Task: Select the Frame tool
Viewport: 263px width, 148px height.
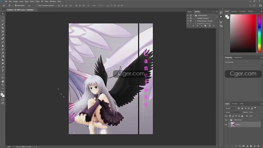Action: coord(2,31)
